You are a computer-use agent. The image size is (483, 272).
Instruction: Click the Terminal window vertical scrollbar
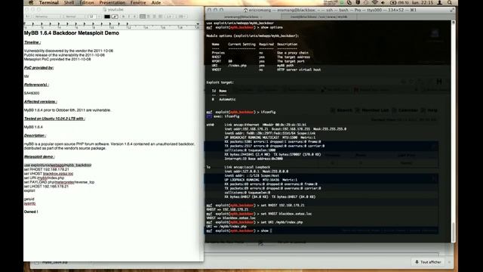click(453, 232)
